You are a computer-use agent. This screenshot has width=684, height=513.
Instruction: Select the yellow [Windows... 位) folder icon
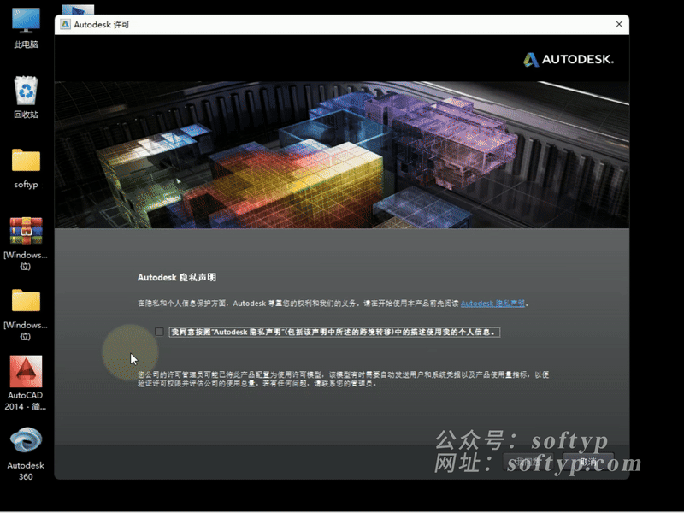[26, 314]
